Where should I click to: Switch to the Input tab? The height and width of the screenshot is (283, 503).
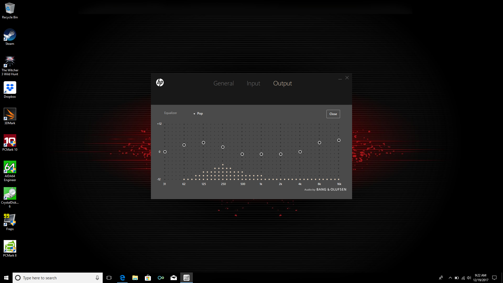pos(253,83)
